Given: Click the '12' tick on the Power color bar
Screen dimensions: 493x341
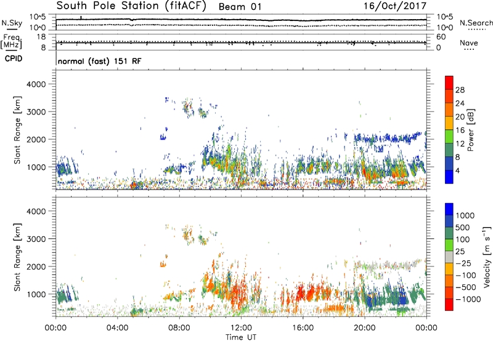Looking at the screenshot, I should (460, 144).
